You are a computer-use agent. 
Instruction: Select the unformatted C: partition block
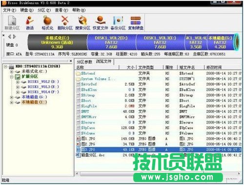click(57, 42)
